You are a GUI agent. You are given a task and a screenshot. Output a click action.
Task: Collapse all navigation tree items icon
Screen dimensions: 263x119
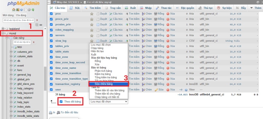37,25
